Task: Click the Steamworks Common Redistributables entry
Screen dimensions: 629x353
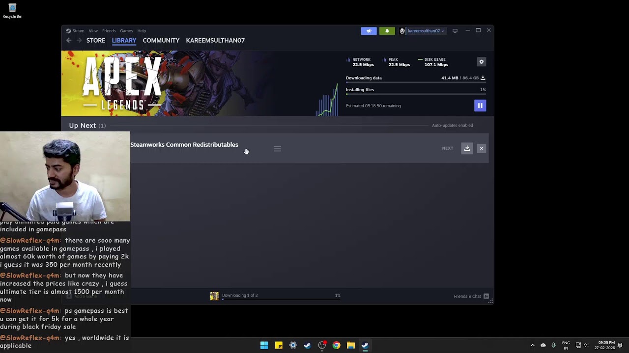Action: [184, 145]
